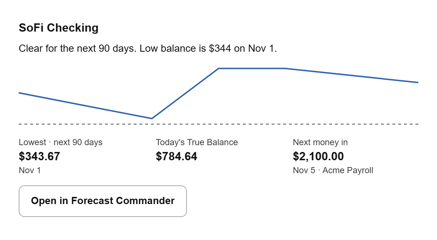
Task: Click the point where the plateau starts declining
Action: click(285, 68)
